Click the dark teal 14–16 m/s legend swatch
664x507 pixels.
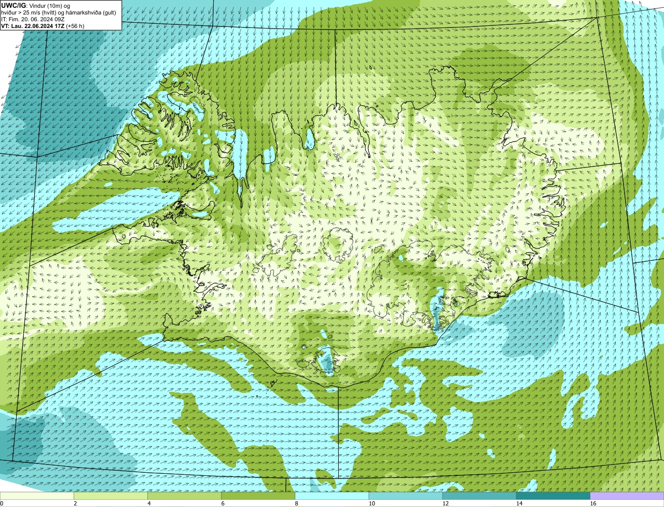click(x=553, y=496)
